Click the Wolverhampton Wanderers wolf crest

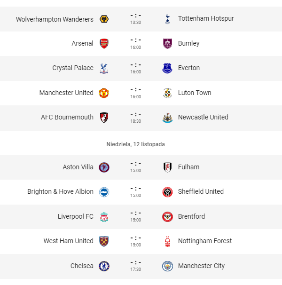(104, 19)
